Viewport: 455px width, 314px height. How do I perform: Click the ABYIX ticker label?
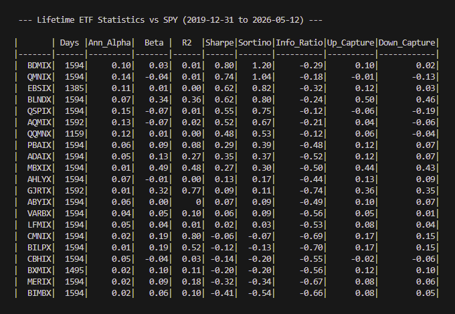[39, 202]
